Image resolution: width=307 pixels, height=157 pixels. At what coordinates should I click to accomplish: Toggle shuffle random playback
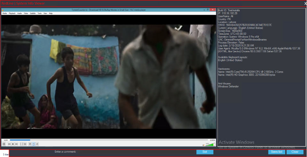coord(37,144)
